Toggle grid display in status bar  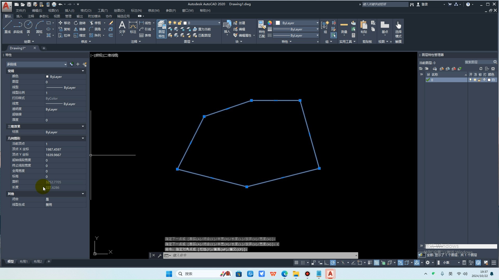(296, 263)
